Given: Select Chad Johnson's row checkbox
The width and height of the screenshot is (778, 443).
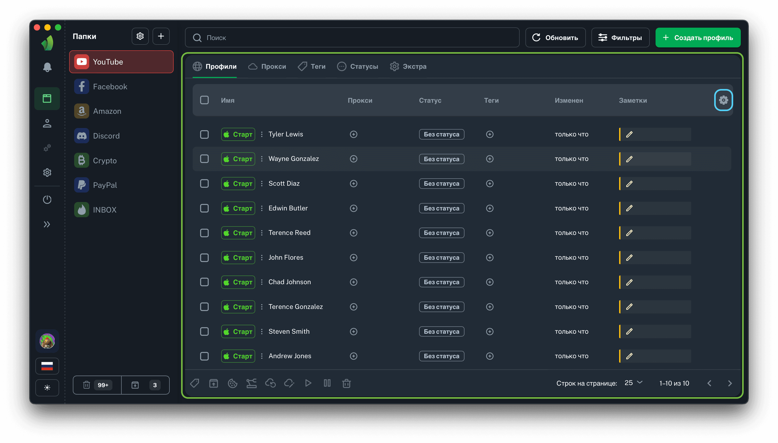Looking at the screenshot, I should point(204,282).
